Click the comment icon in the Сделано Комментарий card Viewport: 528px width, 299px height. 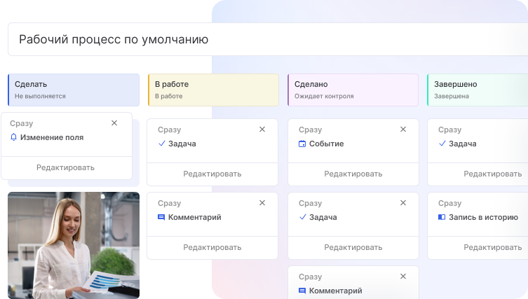click(302, 291)
